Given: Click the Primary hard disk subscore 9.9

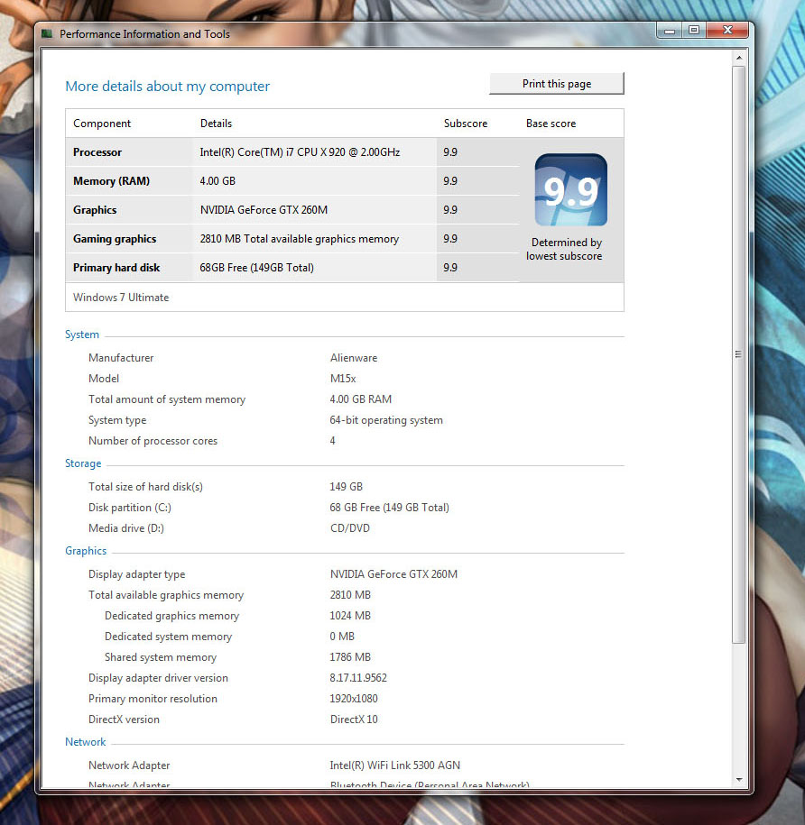Looking at the screenshot, I should tap(450, 268).
